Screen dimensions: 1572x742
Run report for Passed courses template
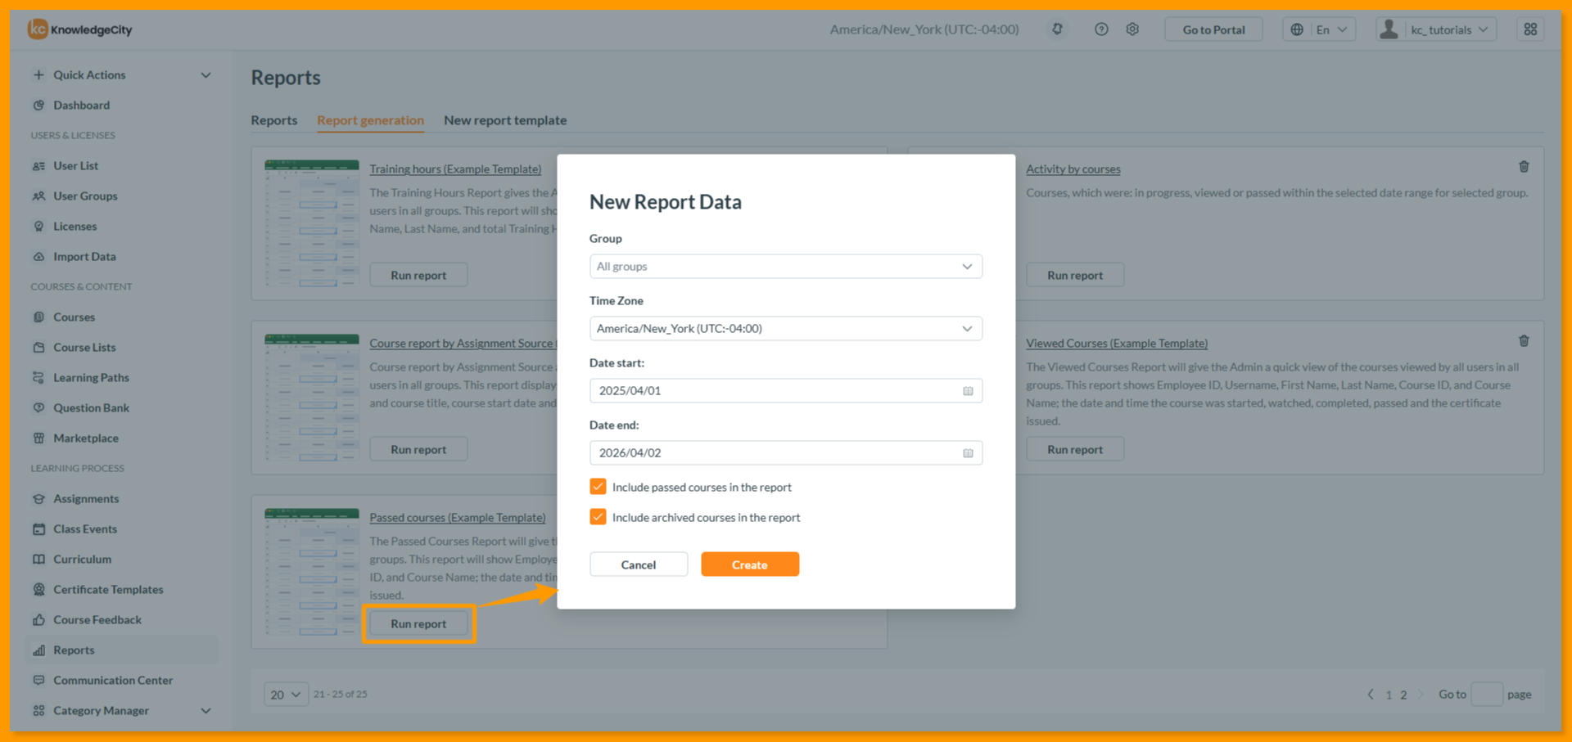coord(418,623)
